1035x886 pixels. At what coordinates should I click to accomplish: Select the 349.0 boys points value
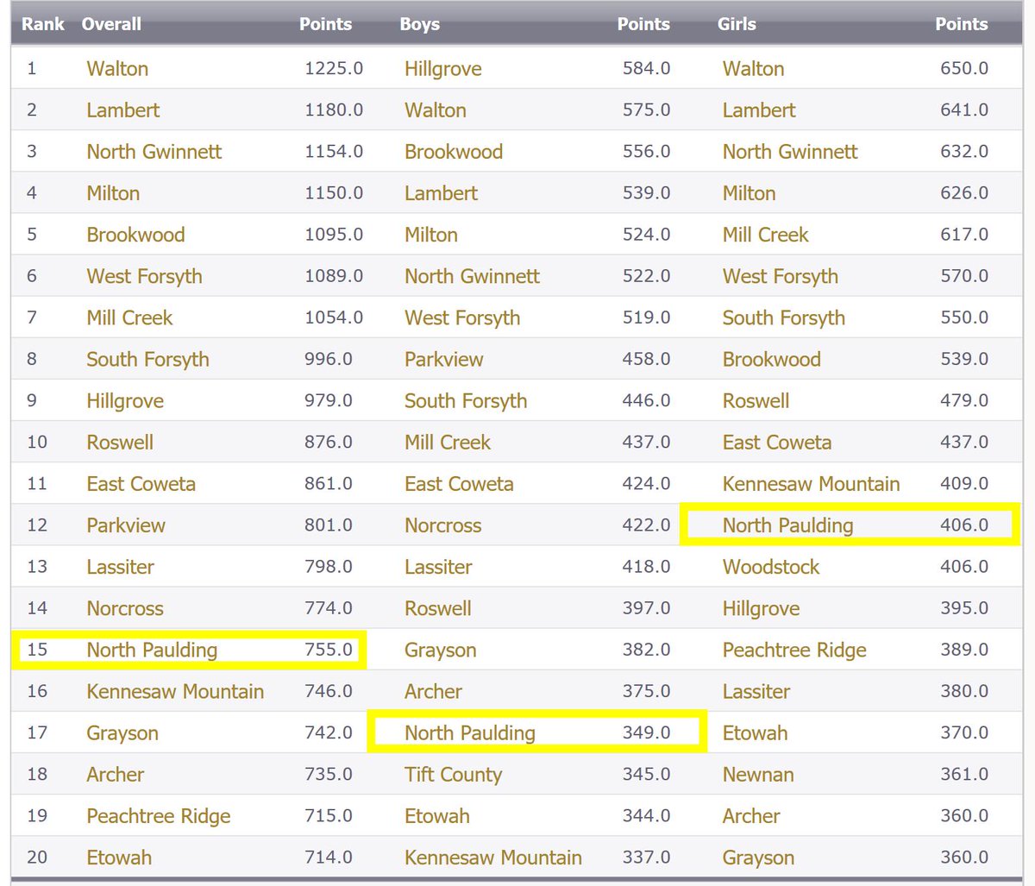(647, 732)
